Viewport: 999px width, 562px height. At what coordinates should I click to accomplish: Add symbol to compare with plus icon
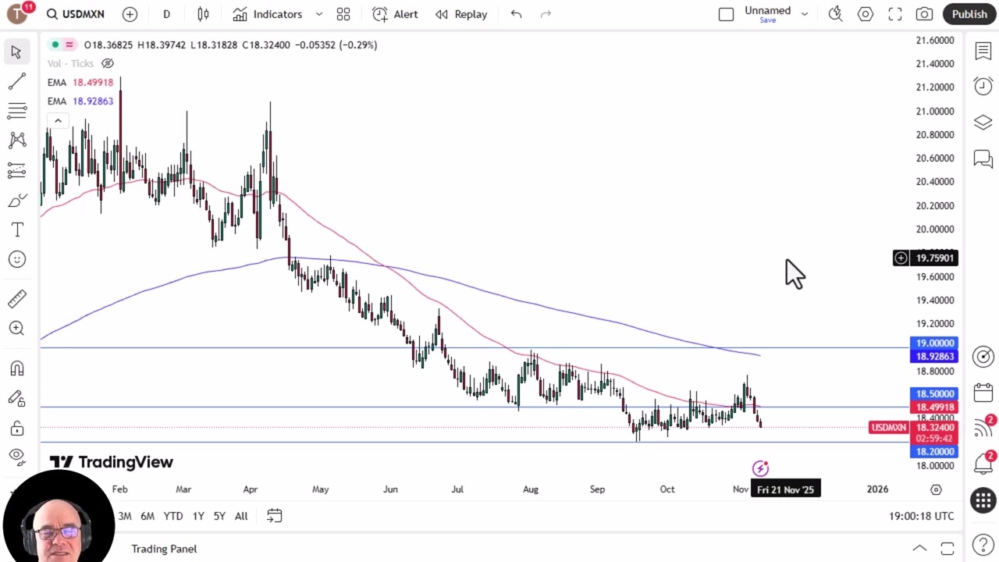(130, 14)
